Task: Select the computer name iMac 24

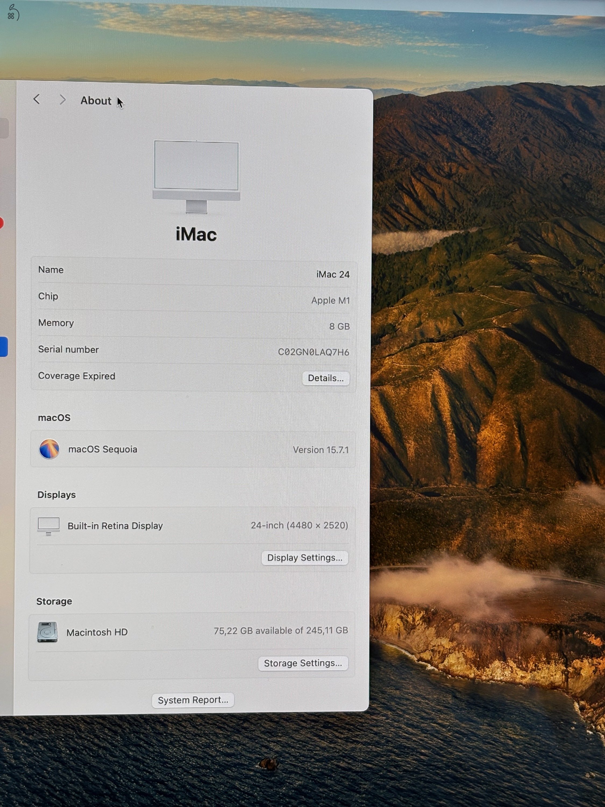Action: (x=333, y=274)
